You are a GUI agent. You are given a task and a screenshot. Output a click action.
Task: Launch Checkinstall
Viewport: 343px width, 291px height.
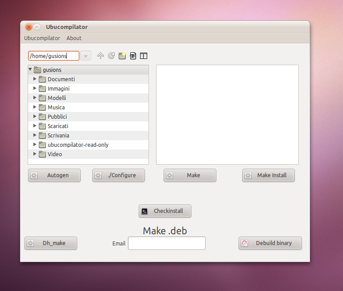point(165,211)
